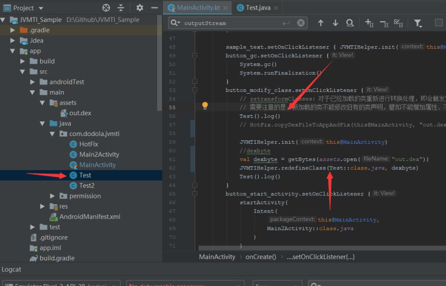Viewport: 446px width, 286px height.
Task: Click fold marker at line 49
Action: (195, 55)
